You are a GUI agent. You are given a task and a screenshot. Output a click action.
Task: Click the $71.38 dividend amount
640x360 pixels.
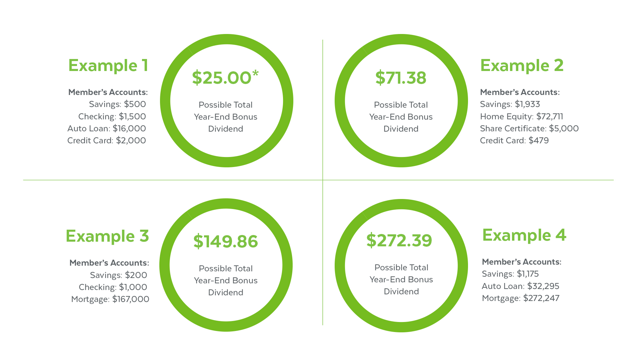(401, 78)
